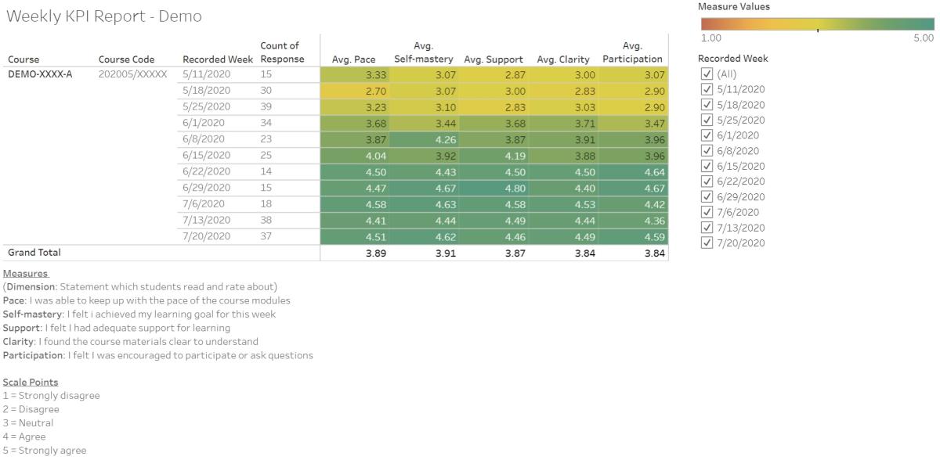Click the DEMO-XXXX-A course name
Image resolution: width=940 pixels, height=460 pixels.
tap(41, 74)
